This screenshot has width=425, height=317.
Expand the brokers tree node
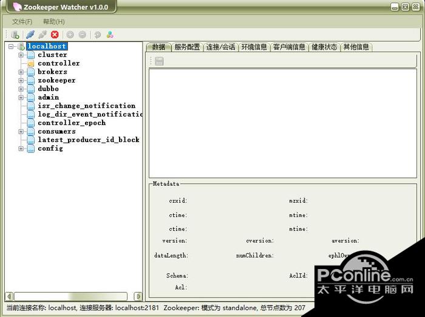pyautogui.click(x=21, y=72)
